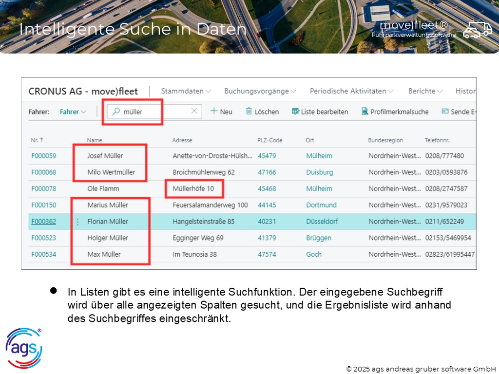Select the name cell Holger Müller
Screen dimensions: 499x374
pyautogui.click(x=108, y=238)
